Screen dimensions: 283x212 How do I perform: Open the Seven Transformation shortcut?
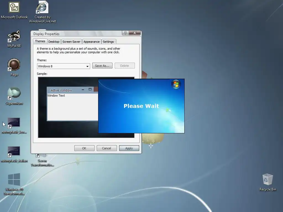[42, 160]
